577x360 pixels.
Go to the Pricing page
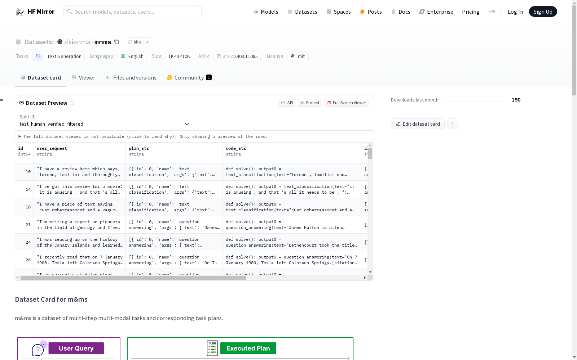pos(471,12)
